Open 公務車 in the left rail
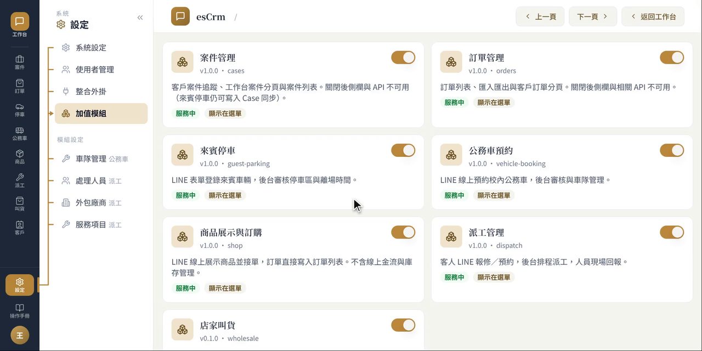The image size is (702, 351). pyautogui.click(x=20, y=134)
